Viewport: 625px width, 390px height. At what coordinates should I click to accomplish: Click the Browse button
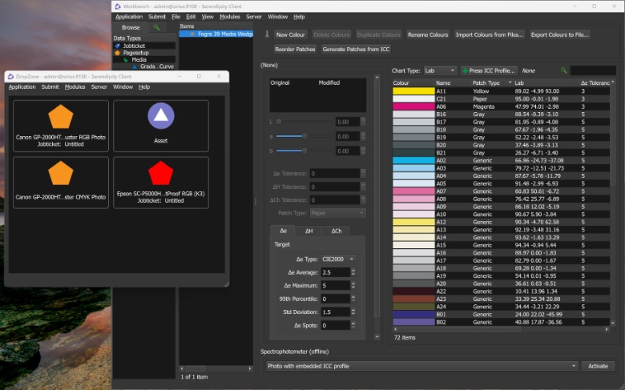pyautogui.click(x=131, y=27)
